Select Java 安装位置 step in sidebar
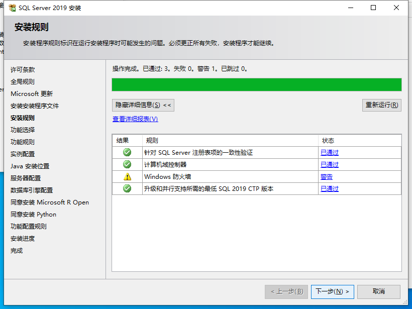The image size is (412, 309). [x=30, y=166]
